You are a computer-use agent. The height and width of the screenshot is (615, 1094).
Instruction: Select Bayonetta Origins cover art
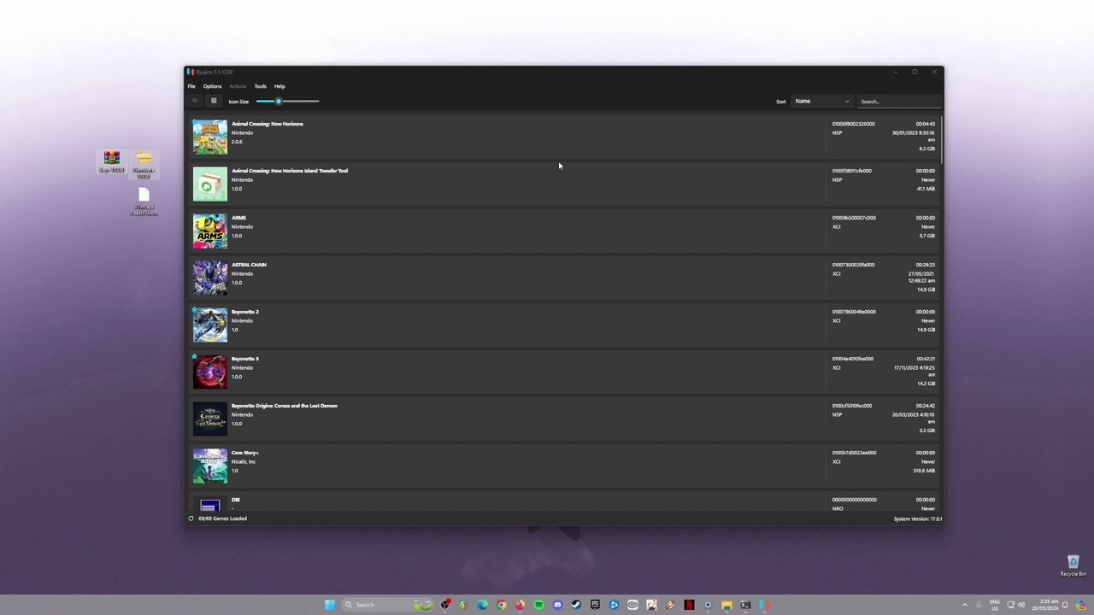pyautogui.click(x=209, y=419)
